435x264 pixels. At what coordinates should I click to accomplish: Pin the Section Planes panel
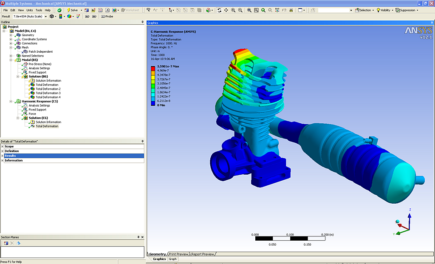138,237
